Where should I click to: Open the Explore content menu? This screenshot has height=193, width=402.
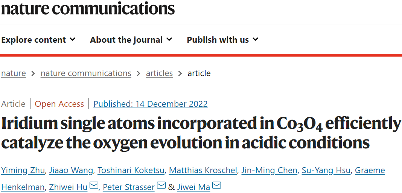click(38, 40)
